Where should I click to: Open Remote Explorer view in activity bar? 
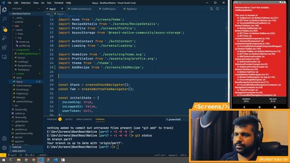[x=4, y=57]
